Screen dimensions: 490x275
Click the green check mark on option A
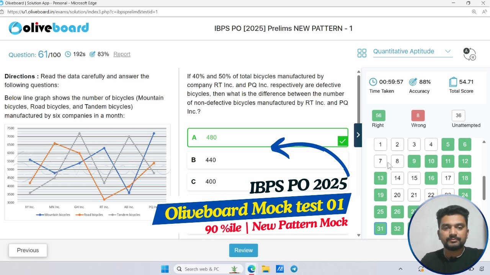click(x=342, y=141)
